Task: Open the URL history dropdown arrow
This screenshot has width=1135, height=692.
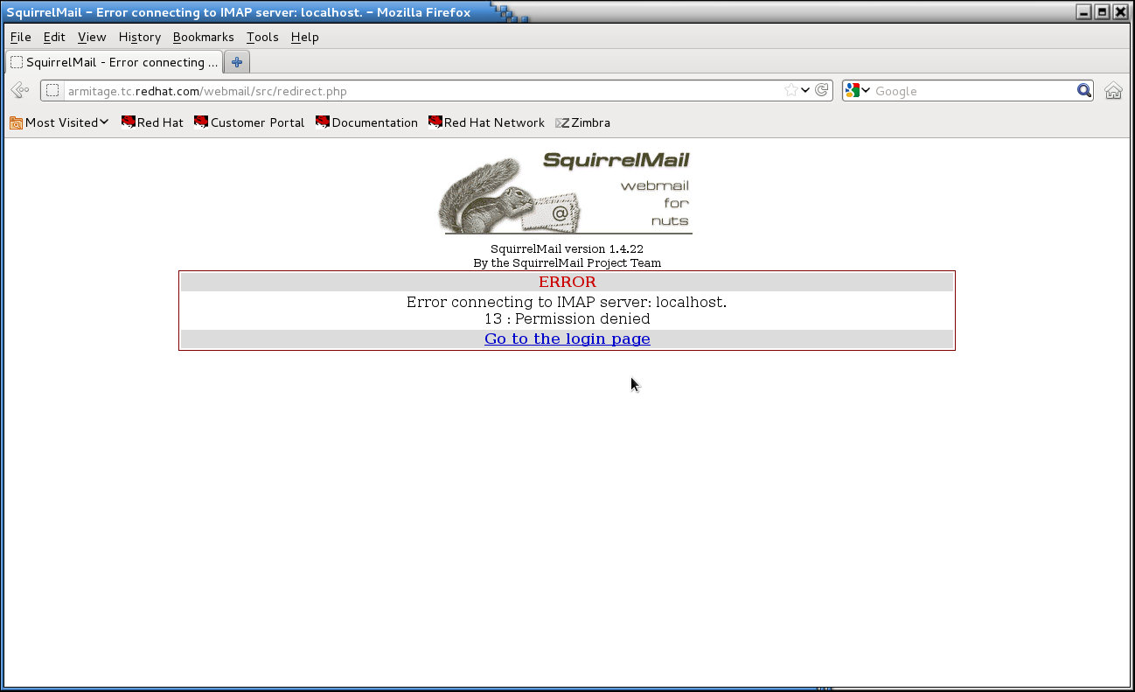Action: pos(805,90)
